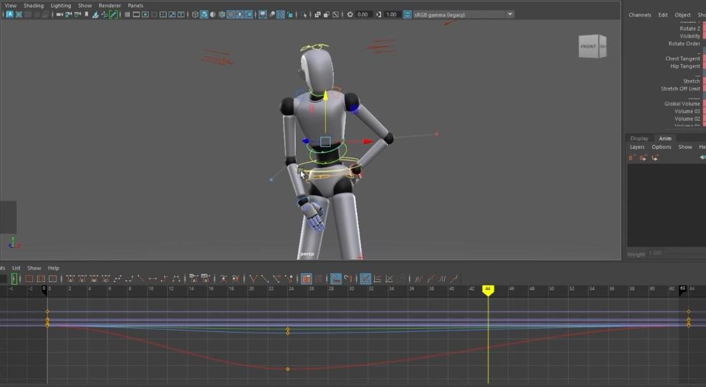Open the Panels menu

tap(135, 5)
